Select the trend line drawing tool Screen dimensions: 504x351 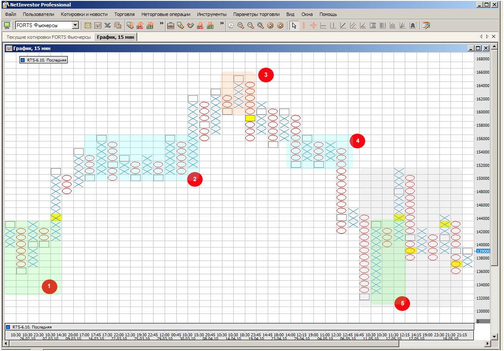coord(343,25)
